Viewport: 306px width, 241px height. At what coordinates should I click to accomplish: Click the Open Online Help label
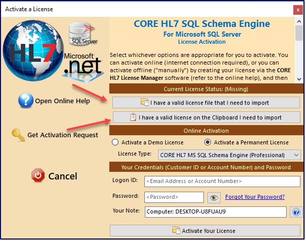coord(63,101)
